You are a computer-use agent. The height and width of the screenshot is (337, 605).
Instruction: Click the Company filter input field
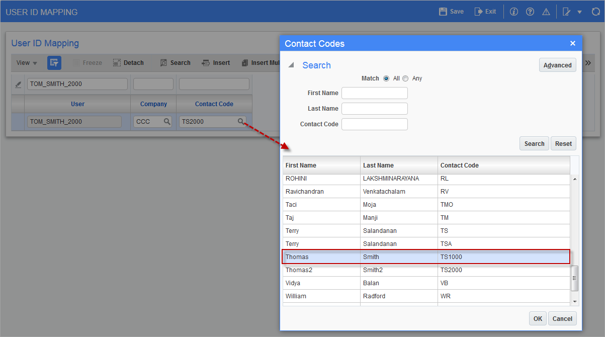[153, 84]
